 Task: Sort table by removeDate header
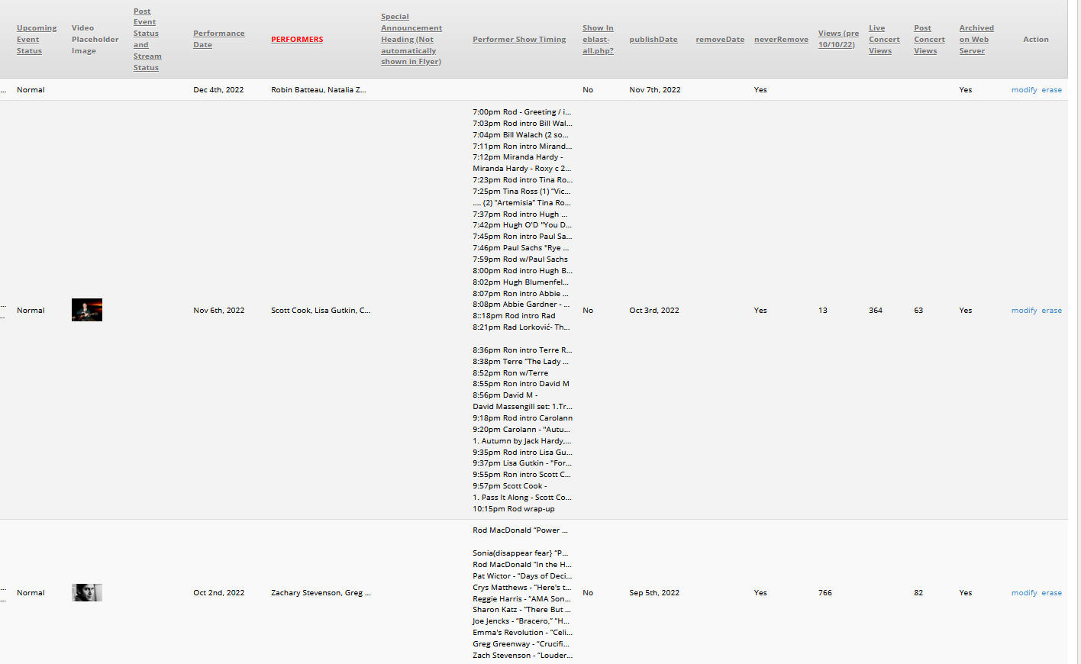(719, 40)
